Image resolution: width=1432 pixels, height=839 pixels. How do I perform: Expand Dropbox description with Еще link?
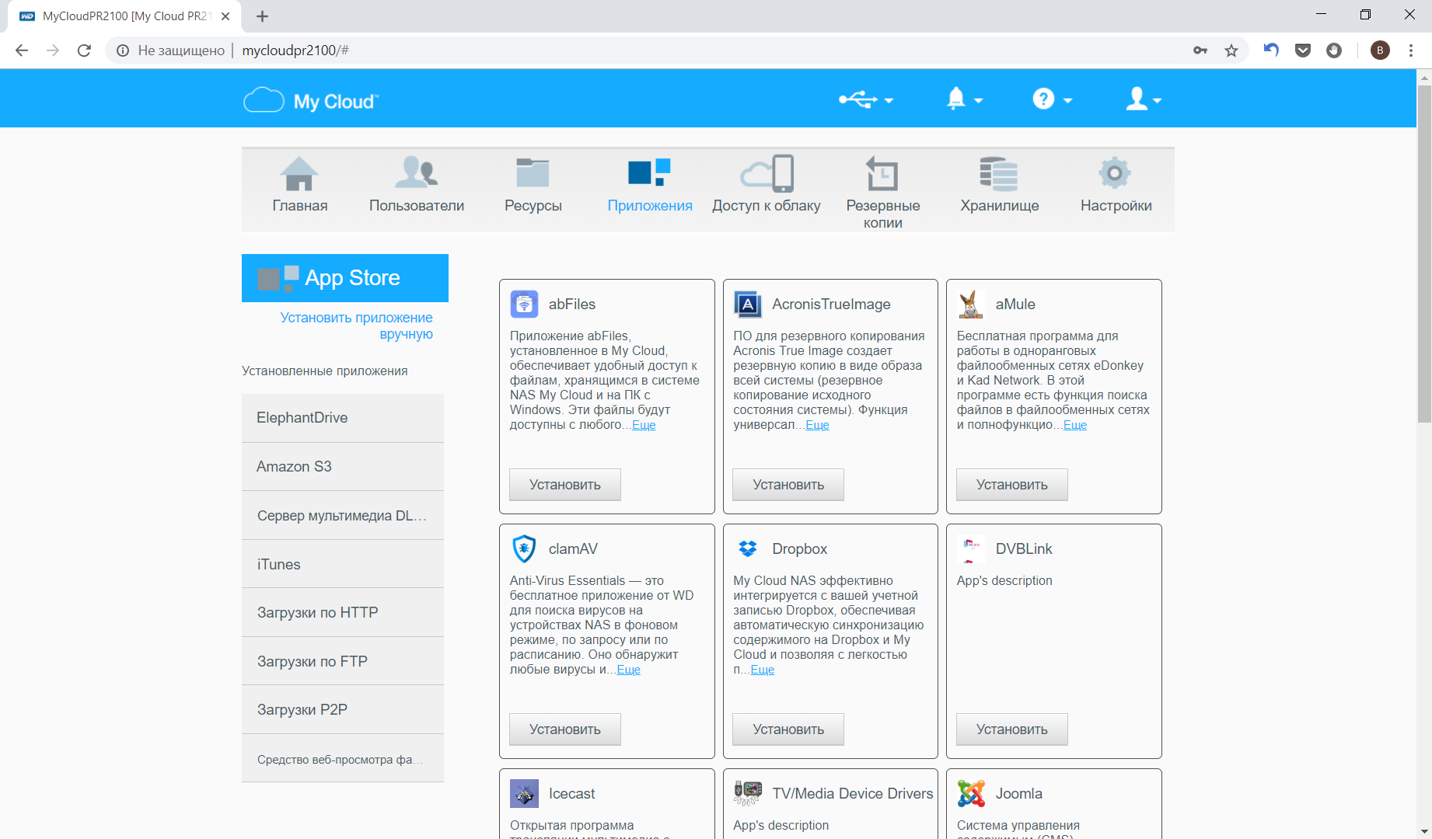pos(763,670)
